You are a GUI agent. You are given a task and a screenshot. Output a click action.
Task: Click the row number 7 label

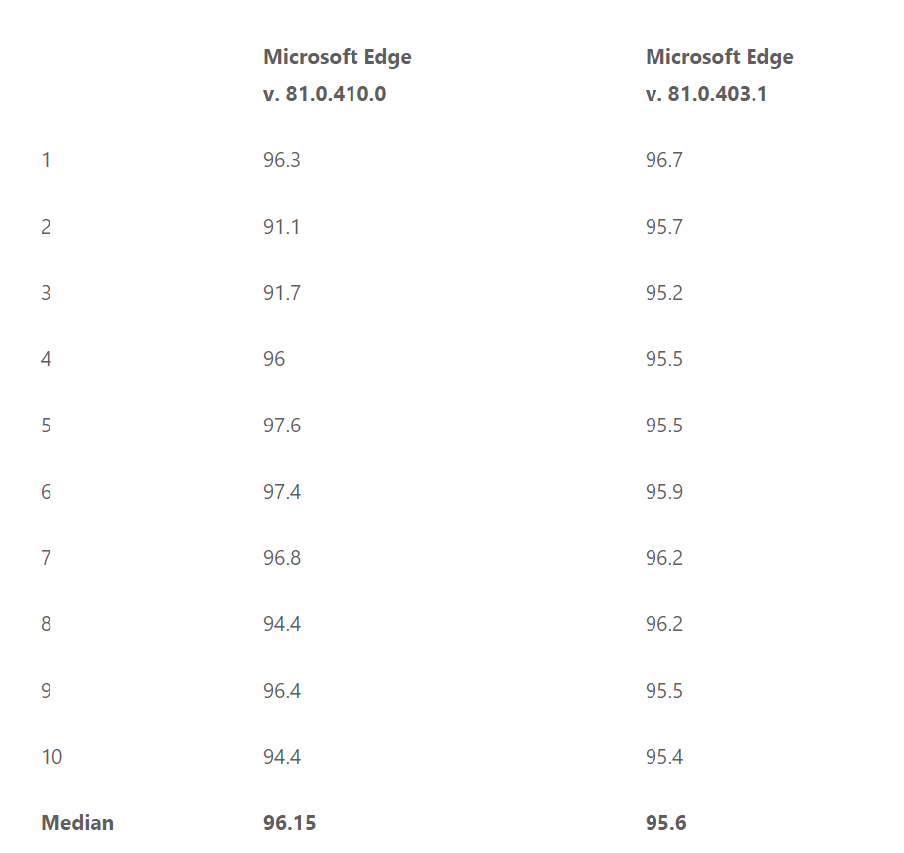pyautogui.click(x=46, y=558)
